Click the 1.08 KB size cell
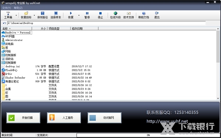Screen dimensions: 221x138 (x=41, y=70)
